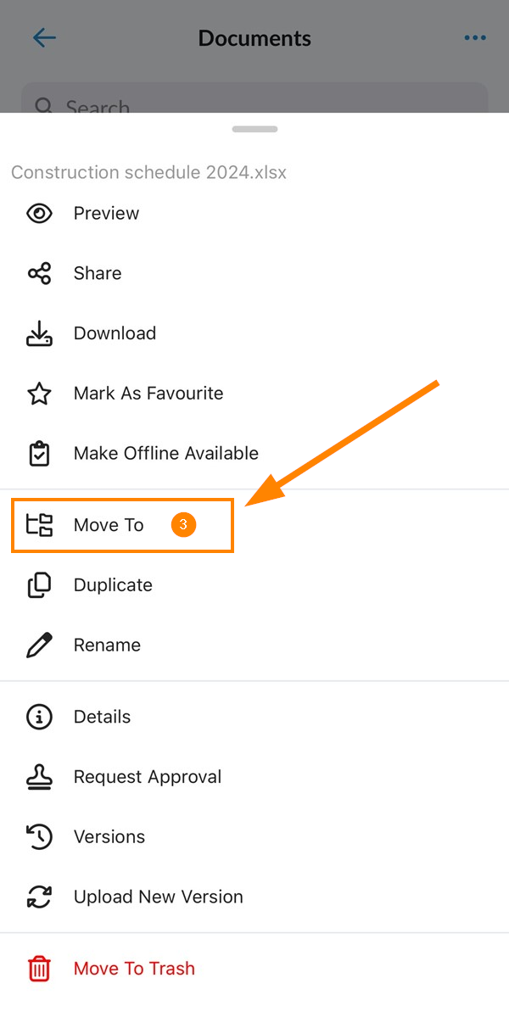This screenshot has width=509, height=1017.
Task: Go back using the arrow button
Action: (44, 37)
